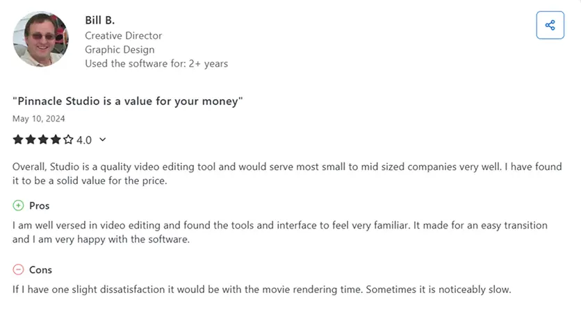Click the Graphic Design industry label
Screen dimensions: 581x309
[x=120, y=49]
